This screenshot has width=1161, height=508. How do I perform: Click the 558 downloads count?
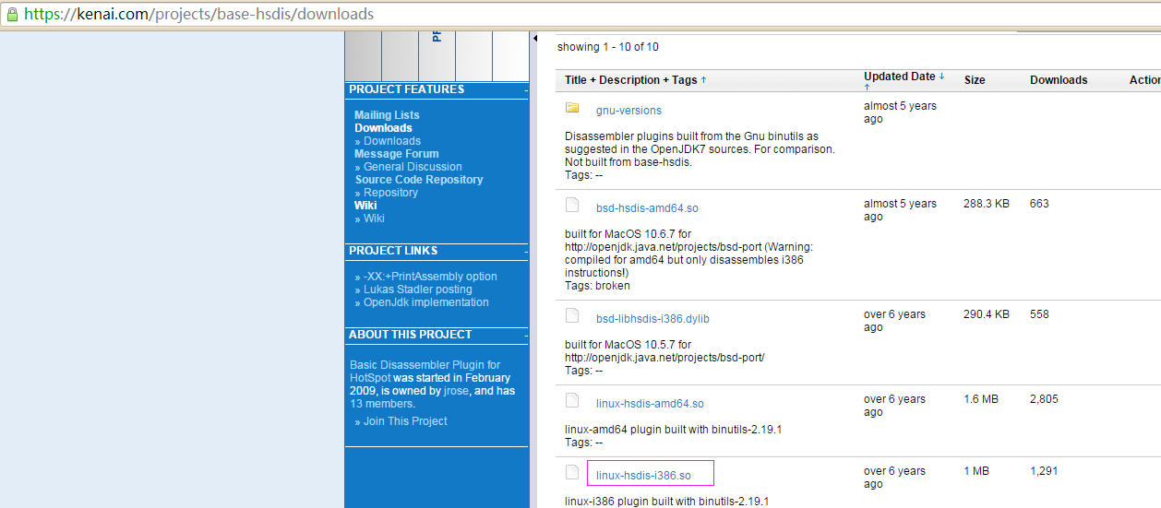(1039, 314)
